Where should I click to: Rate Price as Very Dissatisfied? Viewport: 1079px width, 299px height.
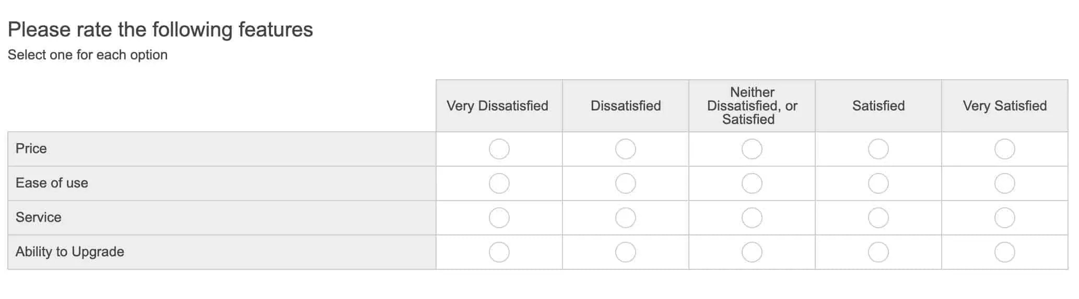tap(499, 149)
